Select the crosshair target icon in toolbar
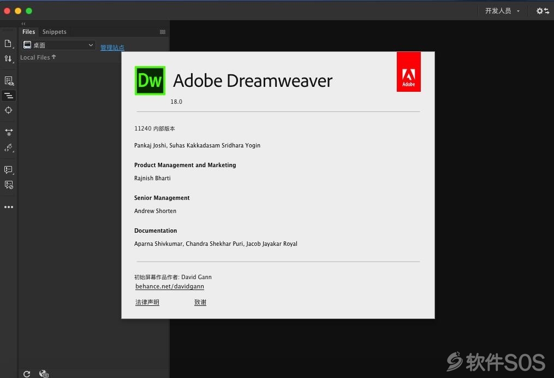The height and width of the screenshot is (378, 554). point(9,110)
